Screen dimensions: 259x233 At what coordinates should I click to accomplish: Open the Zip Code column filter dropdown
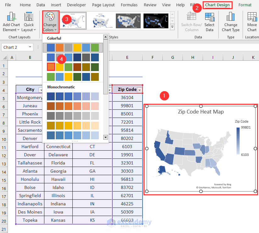click(139, 89)
